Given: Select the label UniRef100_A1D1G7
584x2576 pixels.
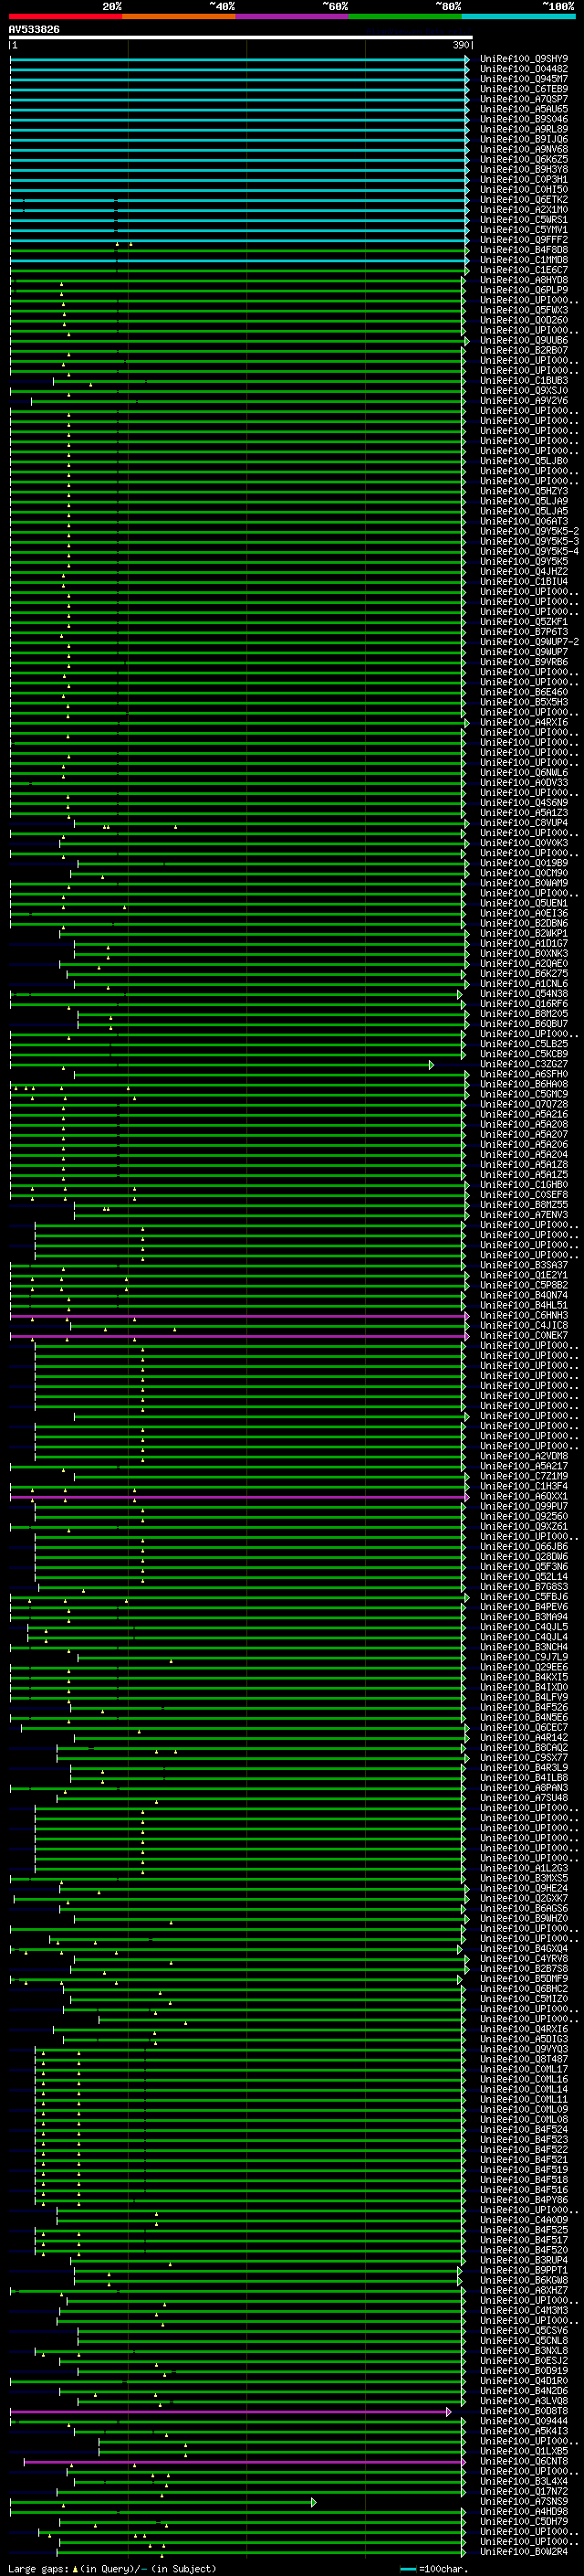Looking at the screenshot, I should 524,943.
